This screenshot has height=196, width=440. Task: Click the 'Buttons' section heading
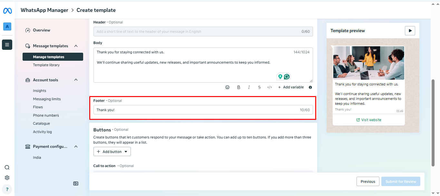pos(102,130)
